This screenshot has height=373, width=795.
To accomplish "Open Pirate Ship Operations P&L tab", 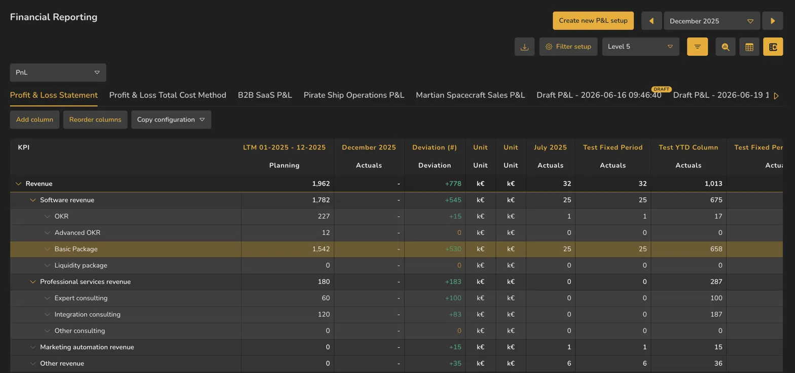I will [354, 95].
